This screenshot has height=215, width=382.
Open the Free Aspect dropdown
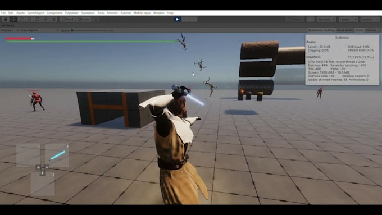39,30
